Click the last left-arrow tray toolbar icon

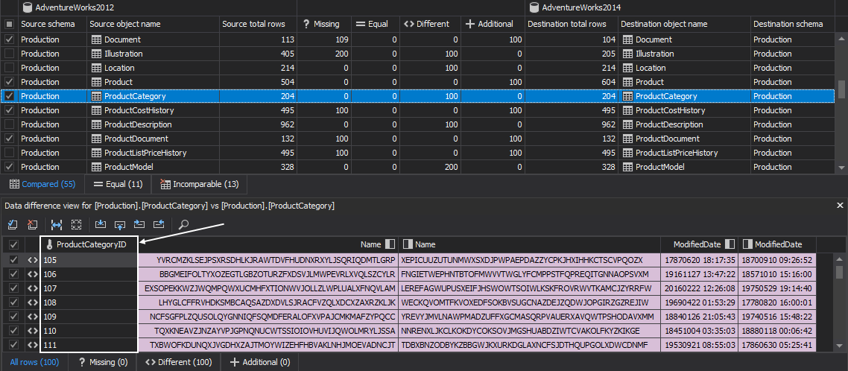click(x=159, y=223)
